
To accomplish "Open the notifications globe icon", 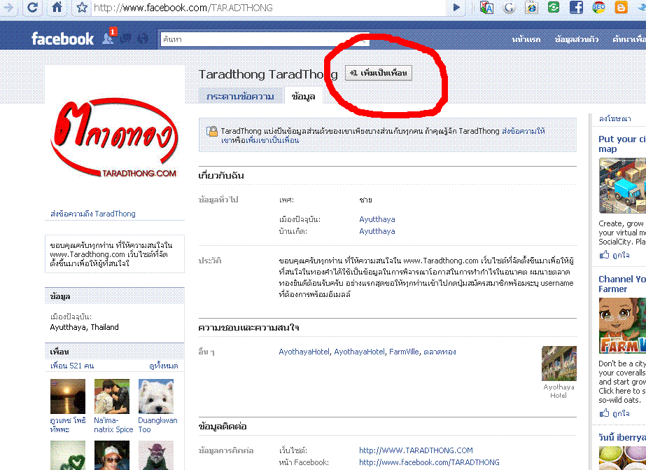I will point(143,39).
